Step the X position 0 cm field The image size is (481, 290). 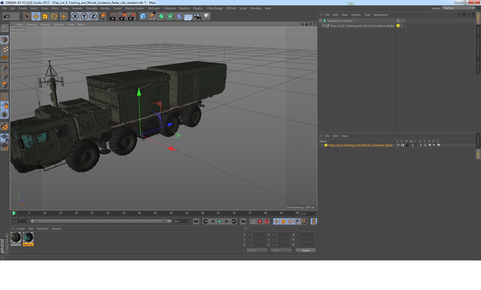(x=257, y=235)
